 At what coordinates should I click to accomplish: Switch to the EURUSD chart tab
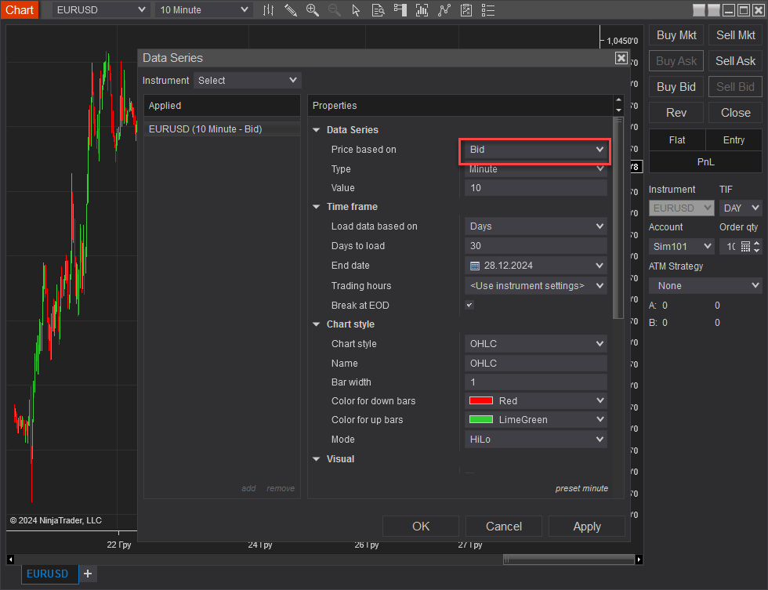(48, 574)
